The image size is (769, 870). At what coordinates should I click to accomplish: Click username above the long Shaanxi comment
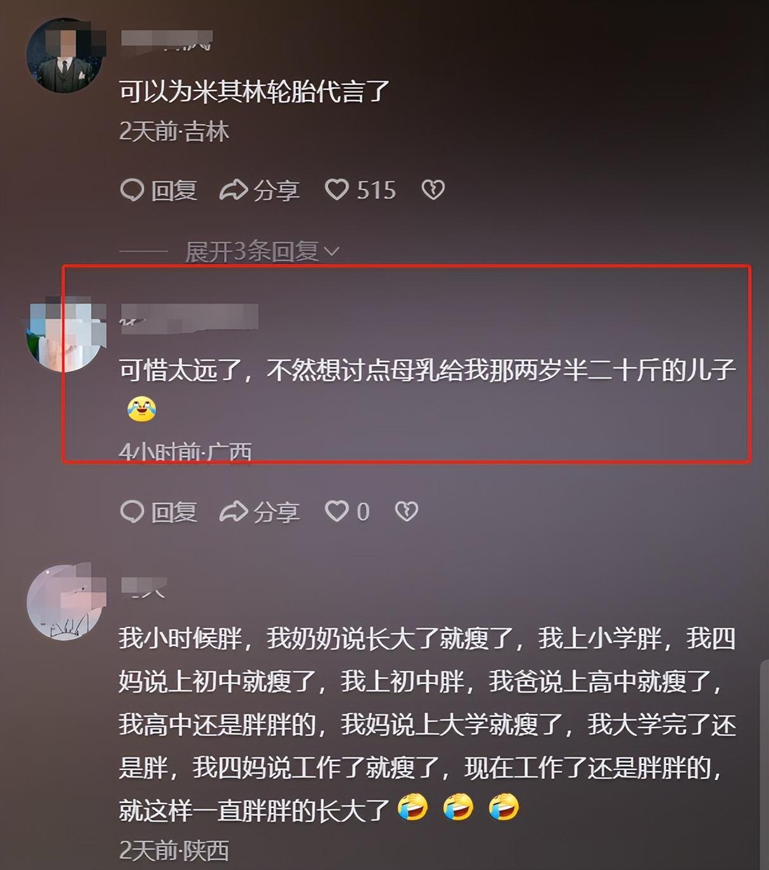(144, 587)
